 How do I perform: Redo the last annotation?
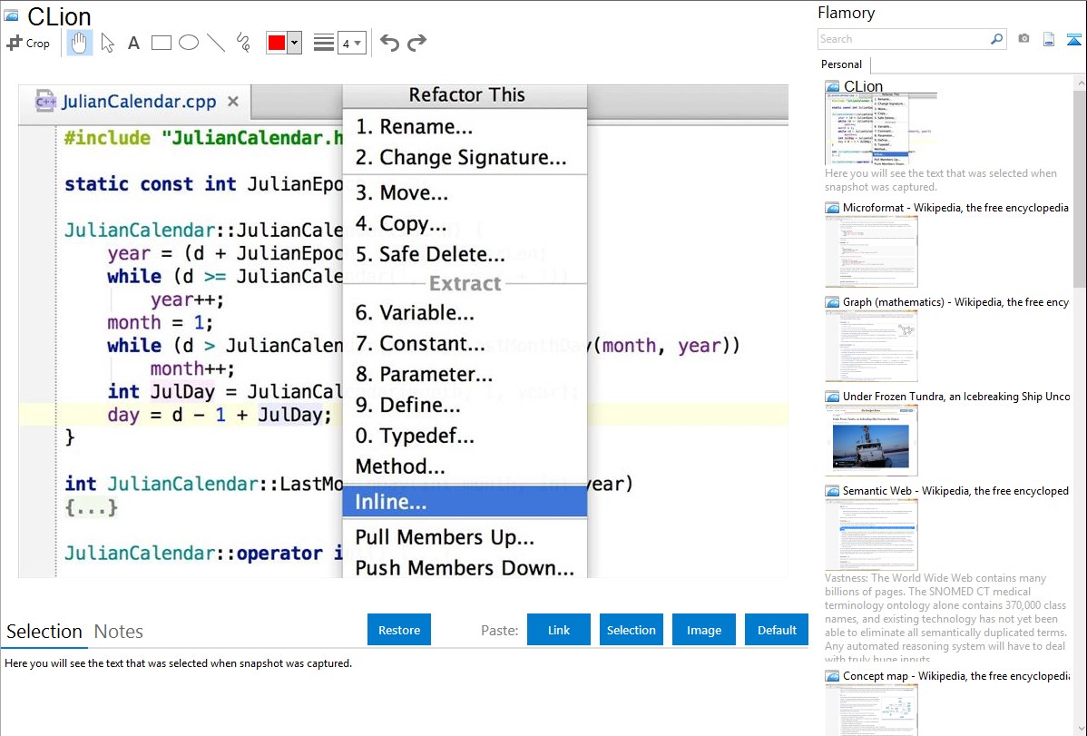point(416,43)
